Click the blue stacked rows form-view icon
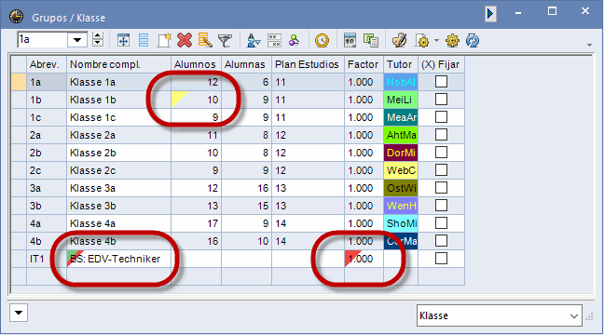The height and width of the screenshot is (335, 604). (x=144, y=40)
